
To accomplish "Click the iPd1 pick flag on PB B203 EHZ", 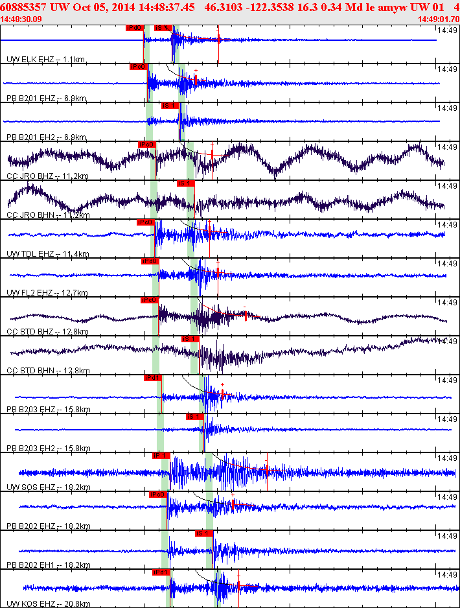I will [153, 378].
